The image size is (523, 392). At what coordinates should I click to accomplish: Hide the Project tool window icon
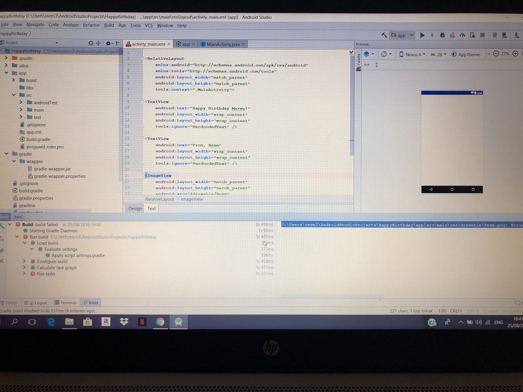point(117,43)
